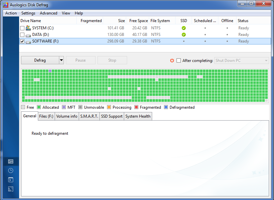The height and width of the screenshot is (200, 274).
Task: Enable the SYSTEM (C:) drive checkbox
Action: point(22,28)
